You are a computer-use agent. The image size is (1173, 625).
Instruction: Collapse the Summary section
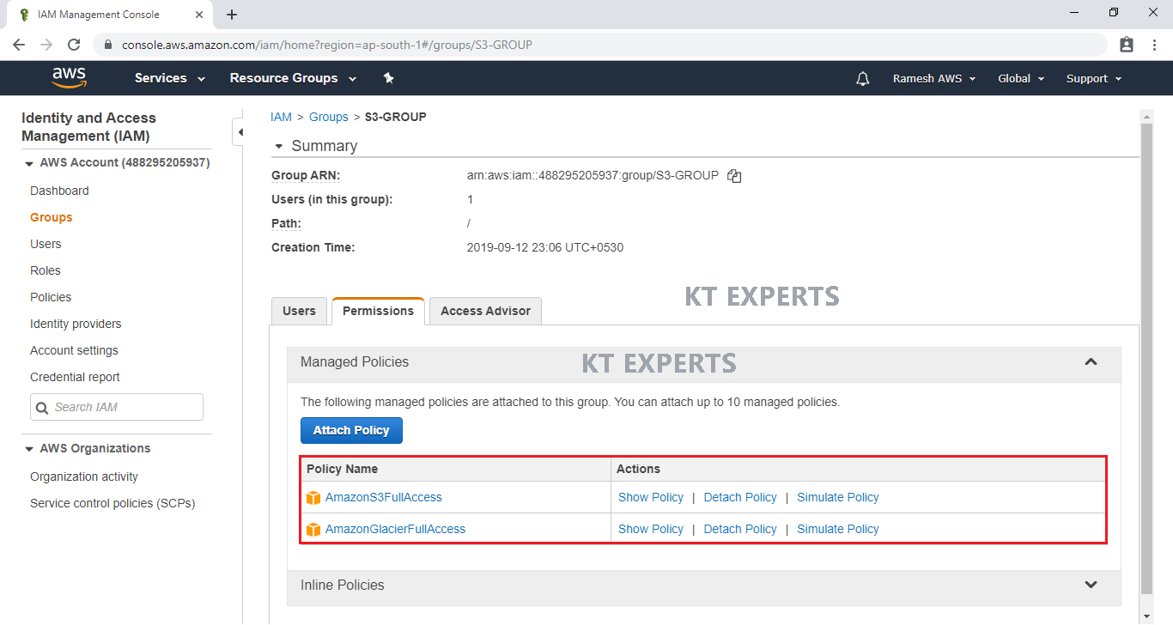(x=278, y=147)
